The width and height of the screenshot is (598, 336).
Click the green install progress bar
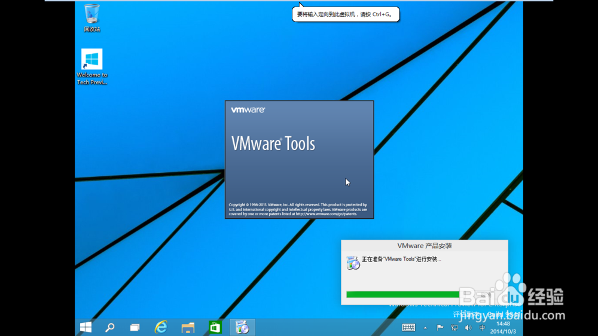(x=402, y=294)
